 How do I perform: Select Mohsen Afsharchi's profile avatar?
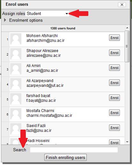point(16,39)
